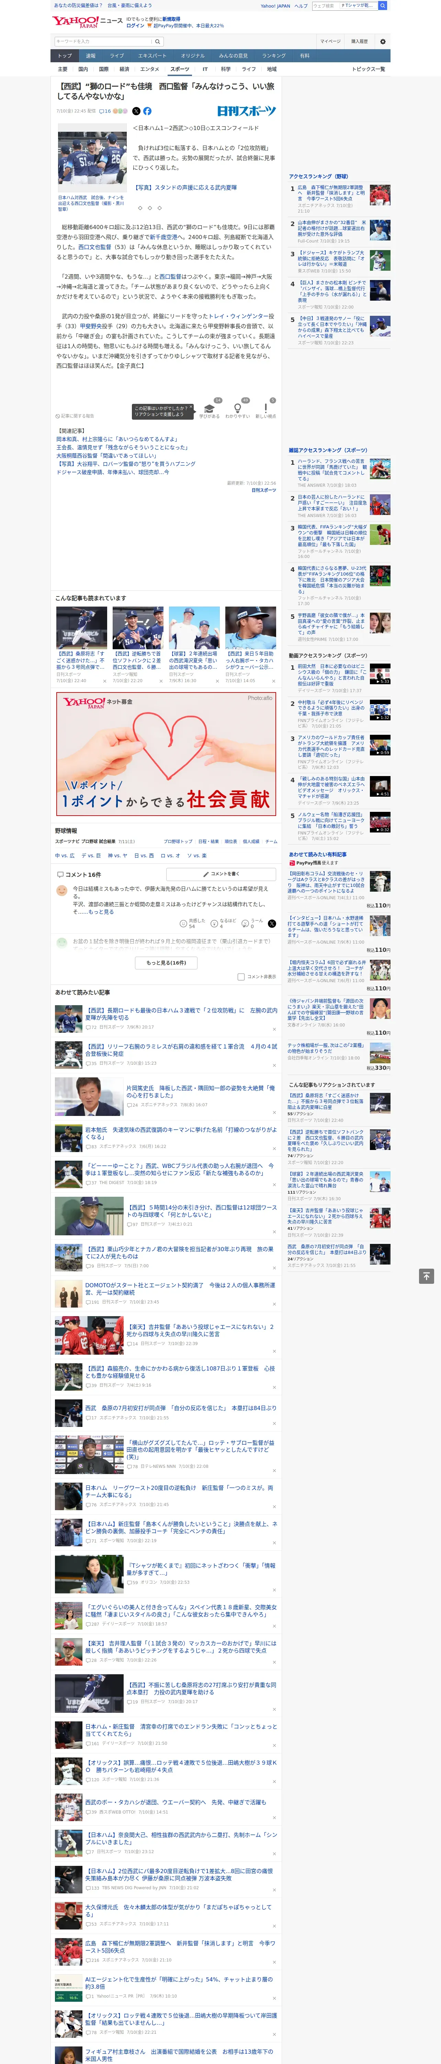Open the 国際 category
Screen dimensions: 441x2064
coord(103,70)
